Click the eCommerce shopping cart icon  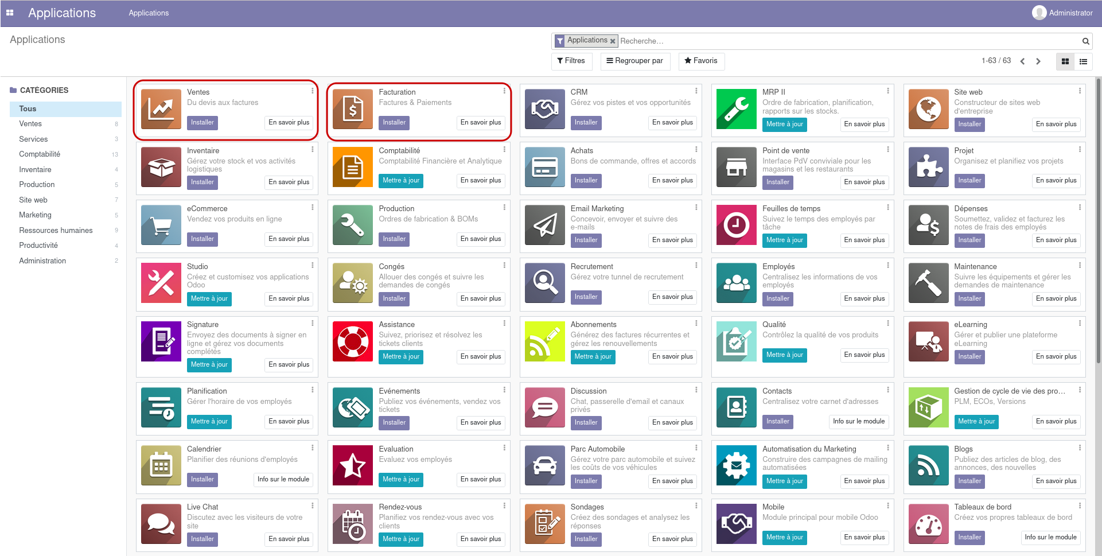(161, 225)
